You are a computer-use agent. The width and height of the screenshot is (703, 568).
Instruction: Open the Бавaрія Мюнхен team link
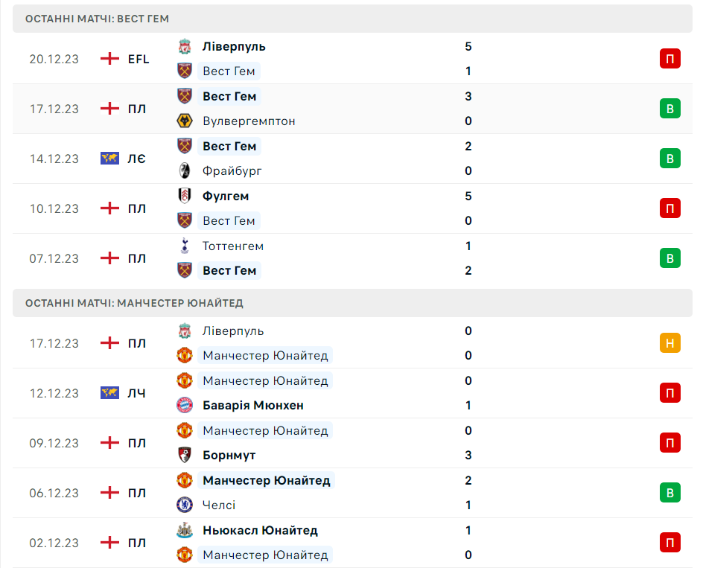tap(252, 405)
